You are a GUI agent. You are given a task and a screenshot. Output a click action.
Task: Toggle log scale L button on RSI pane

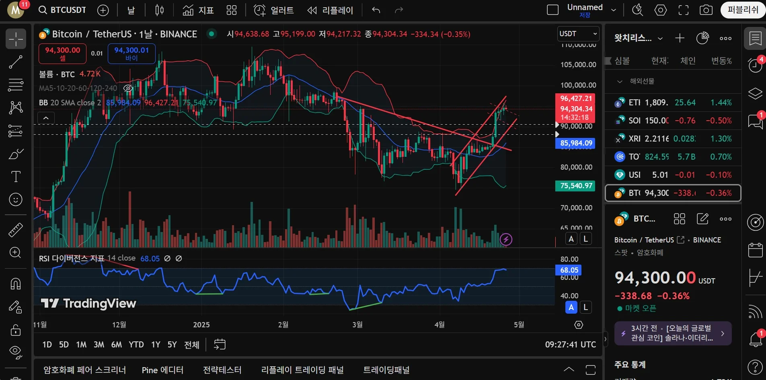pos(585,307)
